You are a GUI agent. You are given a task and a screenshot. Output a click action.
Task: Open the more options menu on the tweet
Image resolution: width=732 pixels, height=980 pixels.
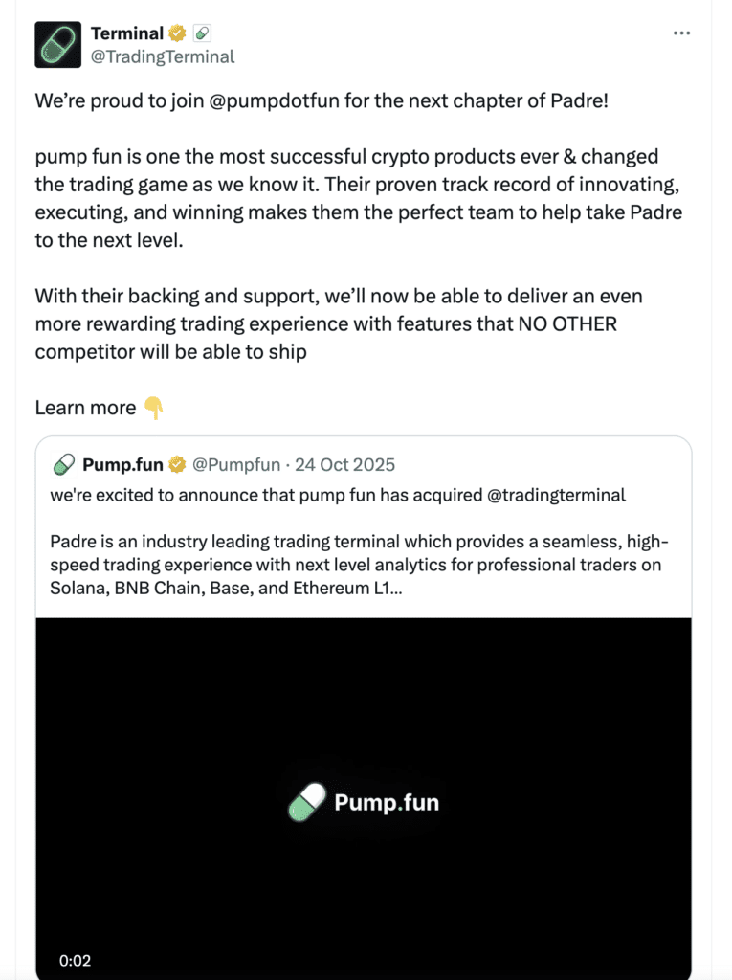tap(682, 32)
